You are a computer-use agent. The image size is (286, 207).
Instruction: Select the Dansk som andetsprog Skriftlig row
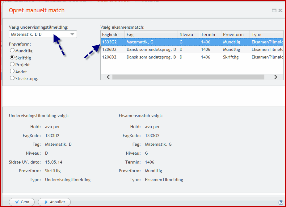(192, 57)
